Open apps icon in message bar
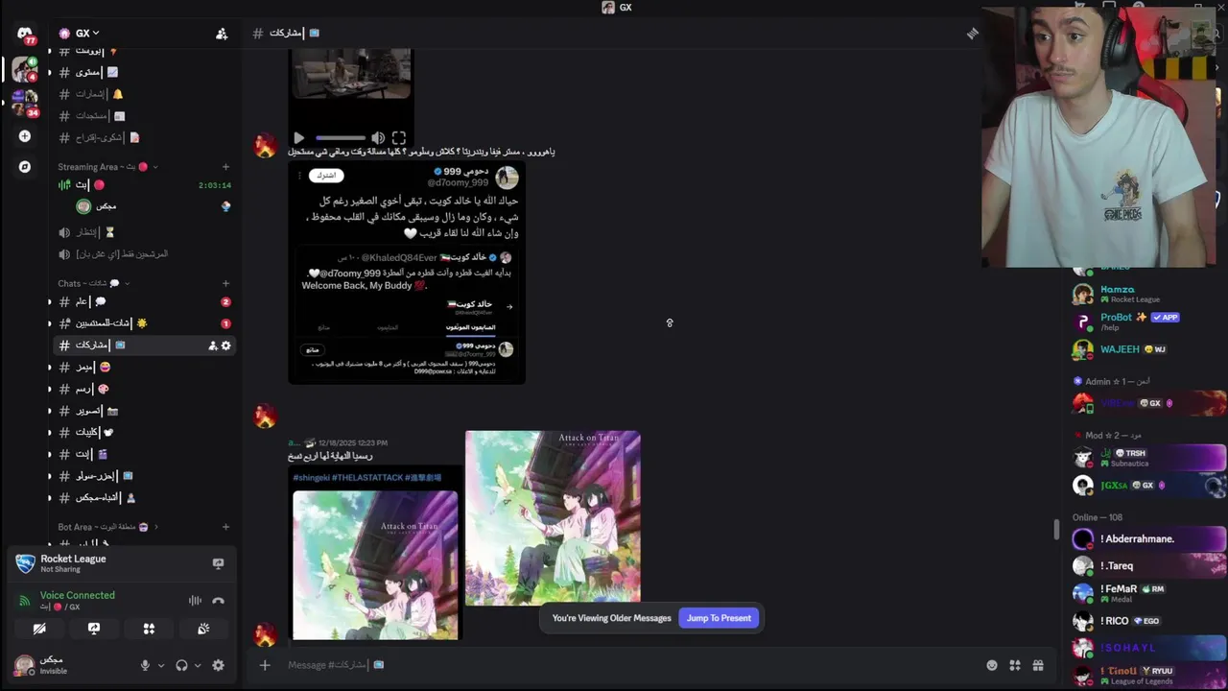Viewport: 1228px width, 691px height. click(1015, 665)
